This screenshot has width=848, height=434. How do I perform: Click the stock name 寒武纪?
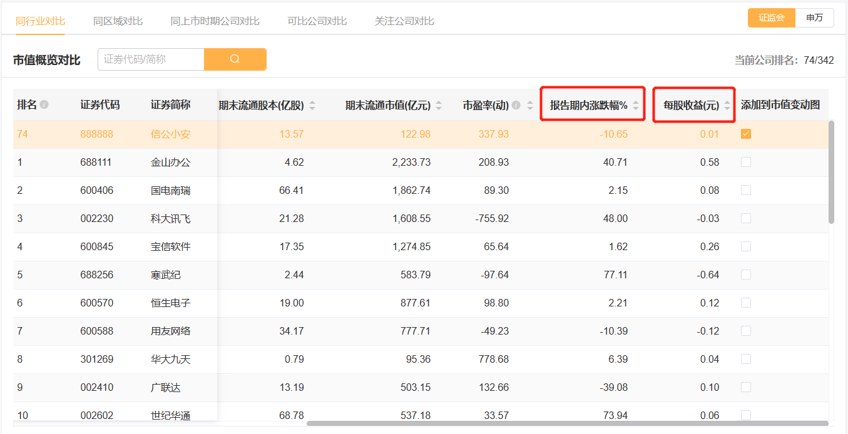[165, 275]
